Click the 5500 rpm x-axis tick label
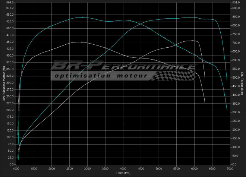This screenshot has height=177, width=246. point(176,168)
